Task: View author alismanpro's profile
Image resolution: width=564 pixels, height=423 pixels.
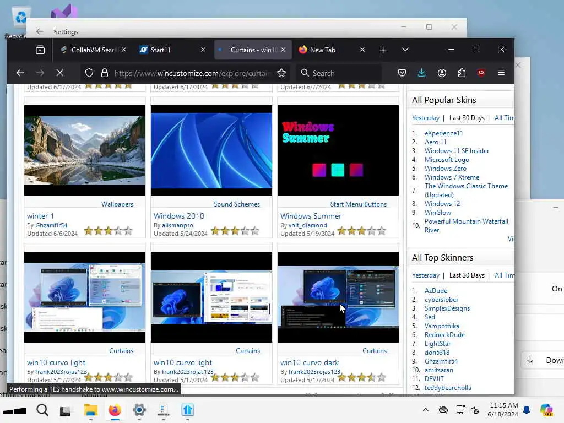Action: (177, 225)
